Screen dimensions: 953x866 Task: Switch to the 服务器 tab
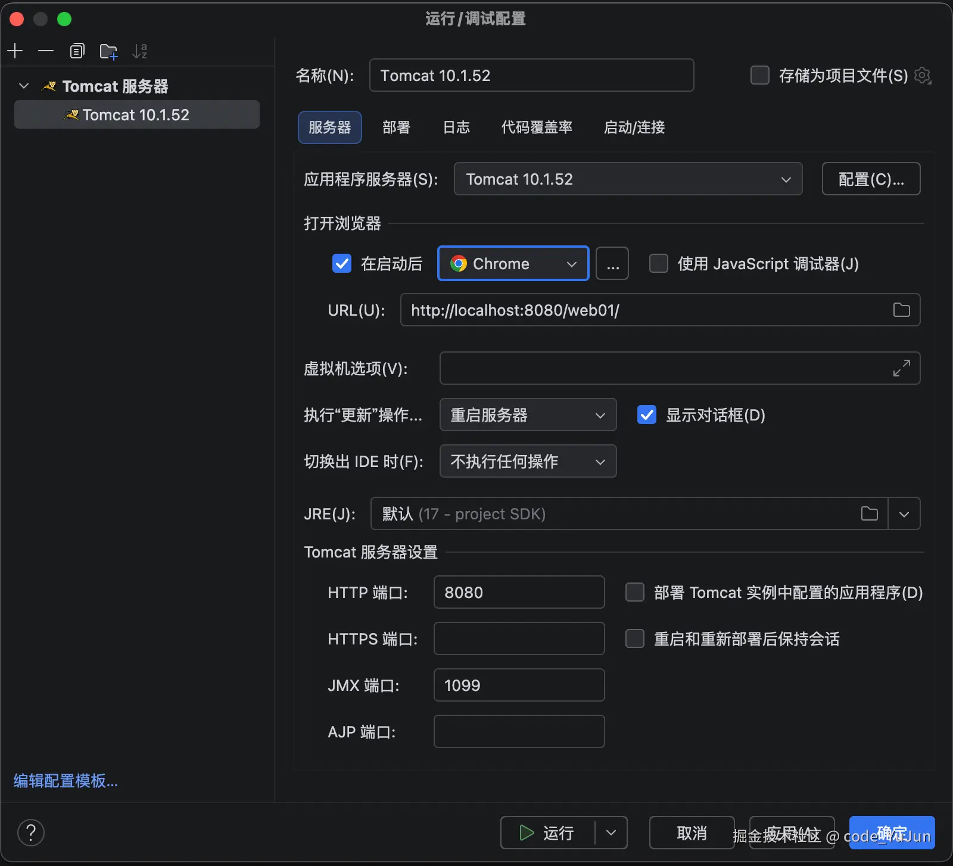click(x=330, y=127)
